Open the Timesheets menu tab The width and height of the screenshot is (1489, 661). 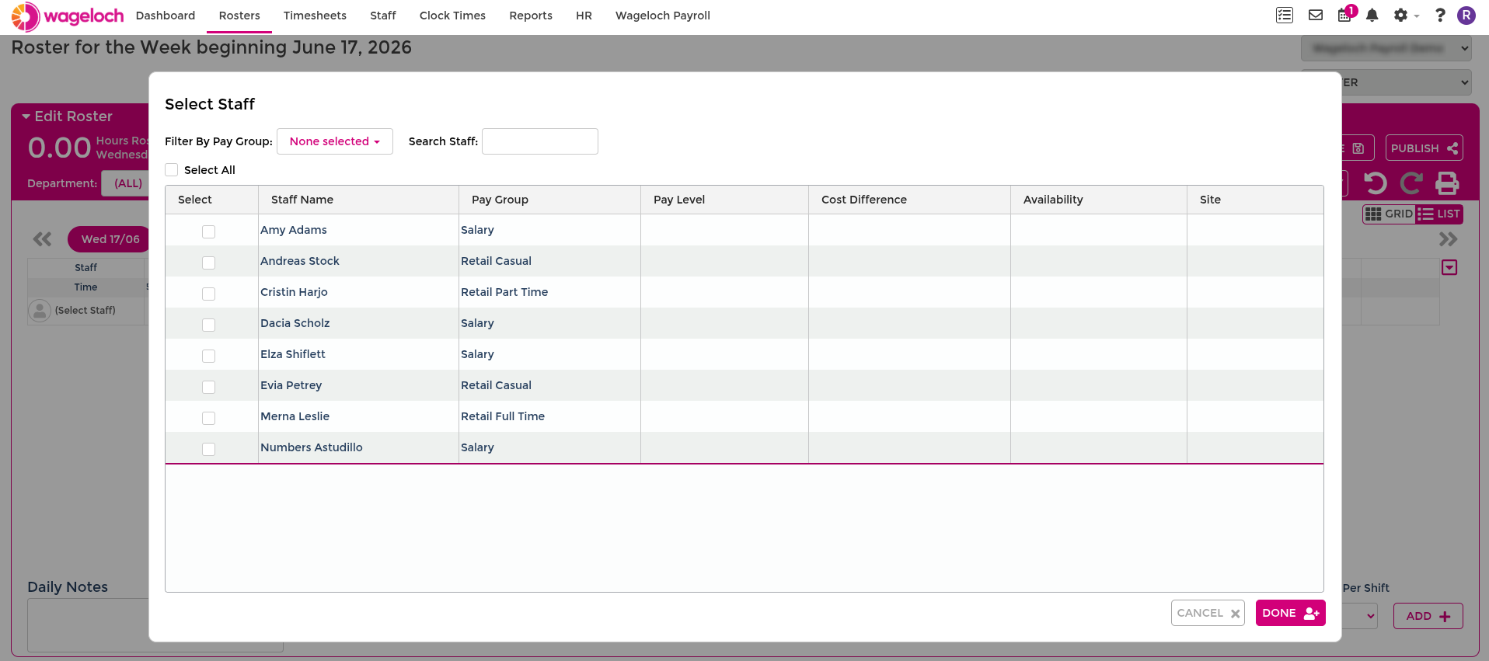point(315,16)
